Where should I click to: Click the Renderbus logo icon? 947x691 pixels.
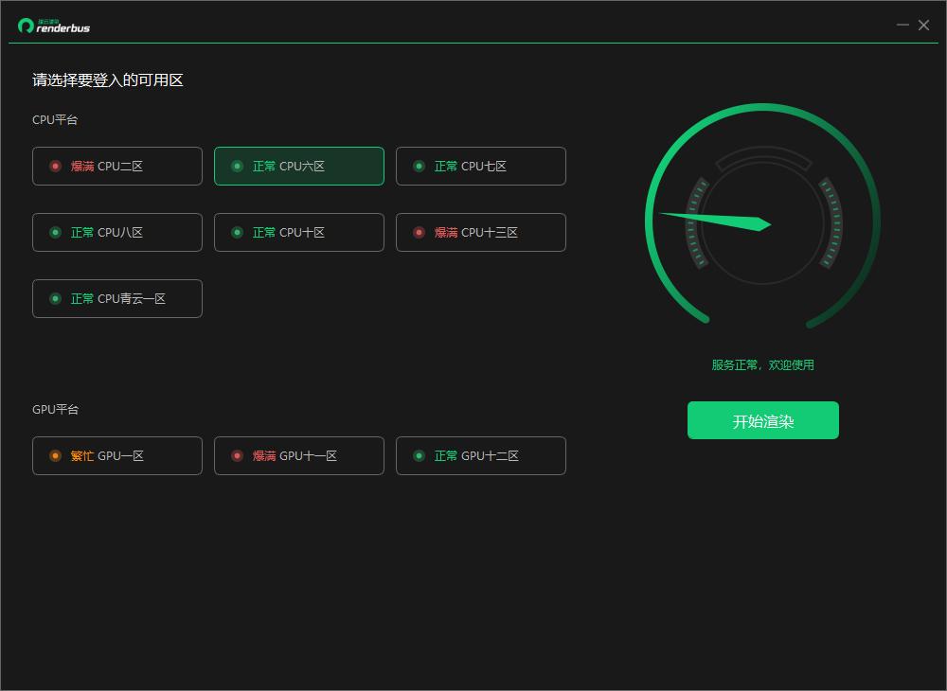26,26
